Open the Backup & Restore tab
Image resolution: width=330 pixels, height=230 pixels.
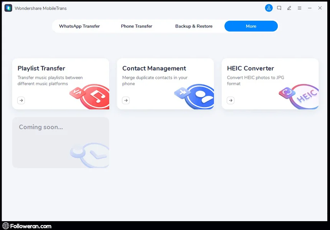tap(194, 26)
